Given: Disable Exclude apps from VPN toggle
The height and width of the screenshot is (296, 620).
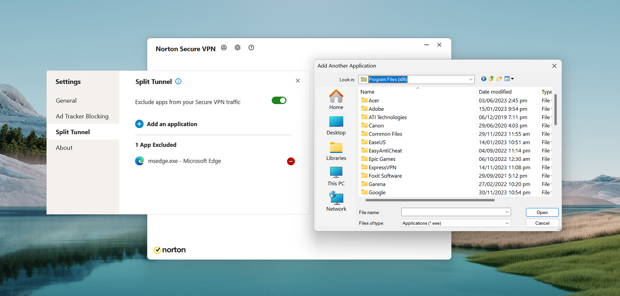Looking at the screenshot, I should coord(279,101).
